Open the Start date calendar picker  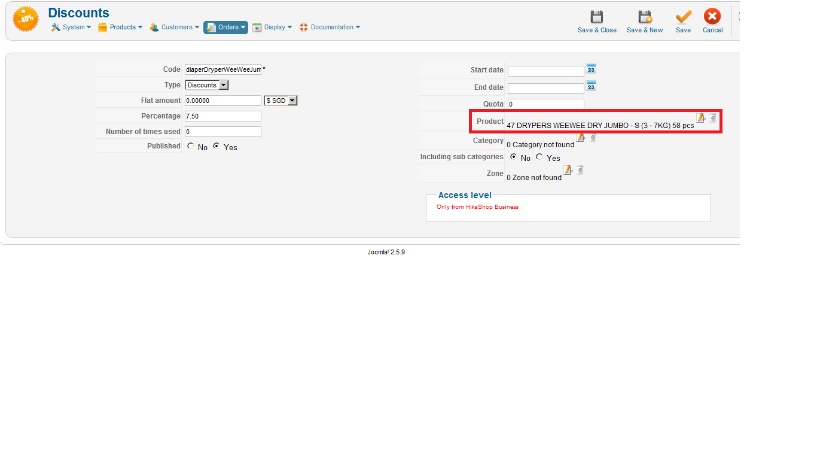pos(591,69)
